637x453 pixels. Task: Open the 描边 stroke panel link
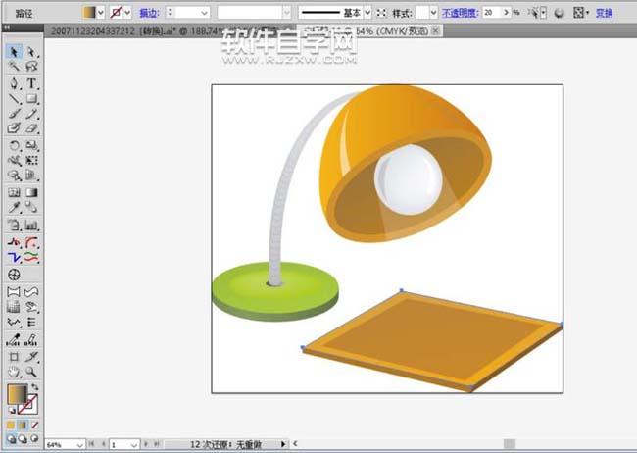[149, 13]
